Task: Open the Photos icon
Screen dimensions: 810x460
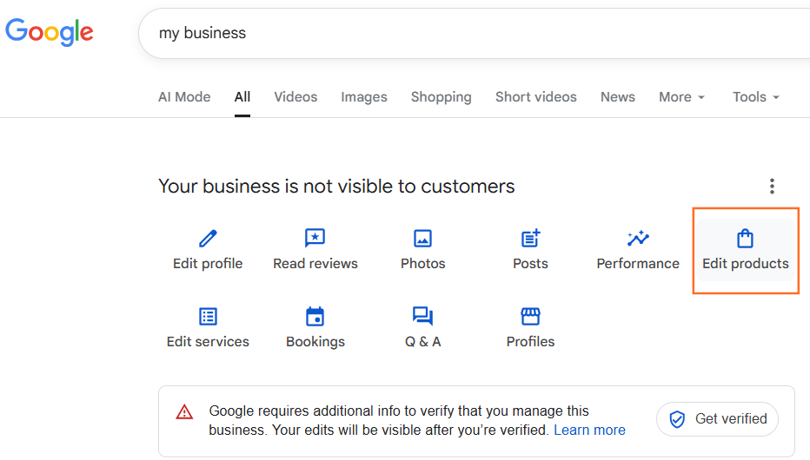Action: (x=422, y=239)
